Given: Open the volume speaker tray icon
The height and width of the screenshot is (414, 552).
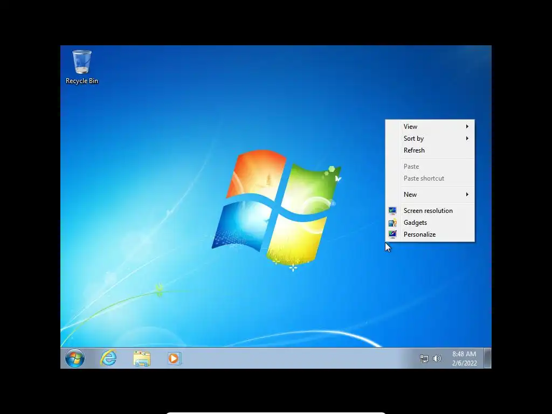Looking at the screenshot, I should [437, 358].
